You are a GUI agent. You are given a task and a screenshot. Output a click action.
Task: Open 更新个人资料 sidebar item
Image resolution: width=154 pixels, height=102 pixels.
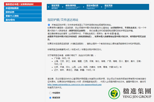pos(23,16)
